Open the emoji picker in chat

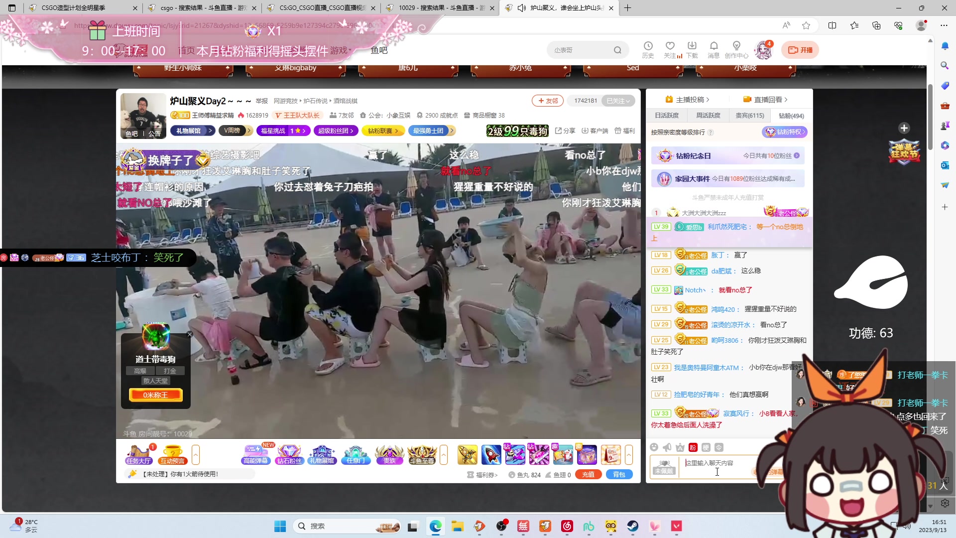click(x=654, y=447)
